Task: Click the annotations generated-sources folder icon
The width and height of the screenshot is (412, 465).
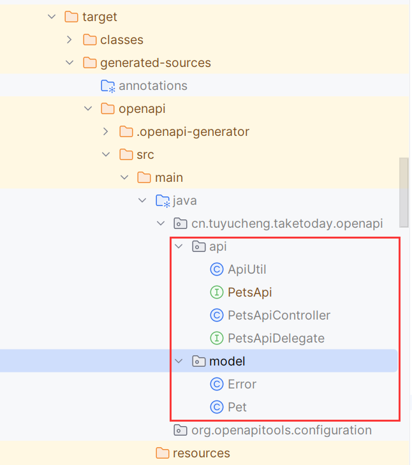Action: (108, 86)
